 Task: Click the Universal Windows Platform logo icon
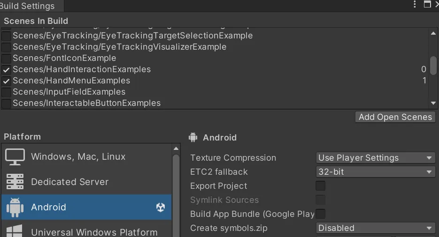click(x=15, y=231)
